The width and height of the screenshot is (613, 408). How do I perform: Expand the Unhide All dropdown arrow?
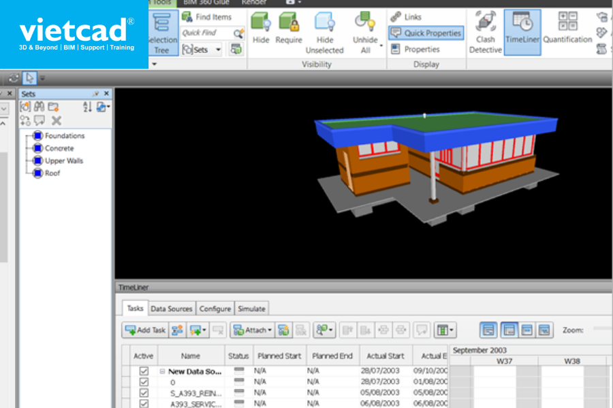[381, 46]
